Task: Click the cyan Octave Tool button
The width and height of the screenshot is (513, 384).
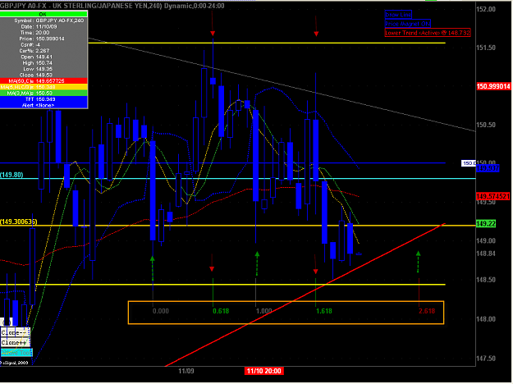Action: (x=16, y=353)
